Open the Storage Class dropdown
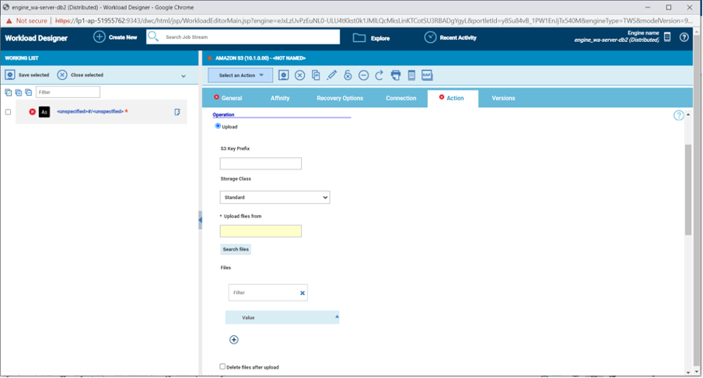This screenshot has height=378, width=703. click(275, 198)
